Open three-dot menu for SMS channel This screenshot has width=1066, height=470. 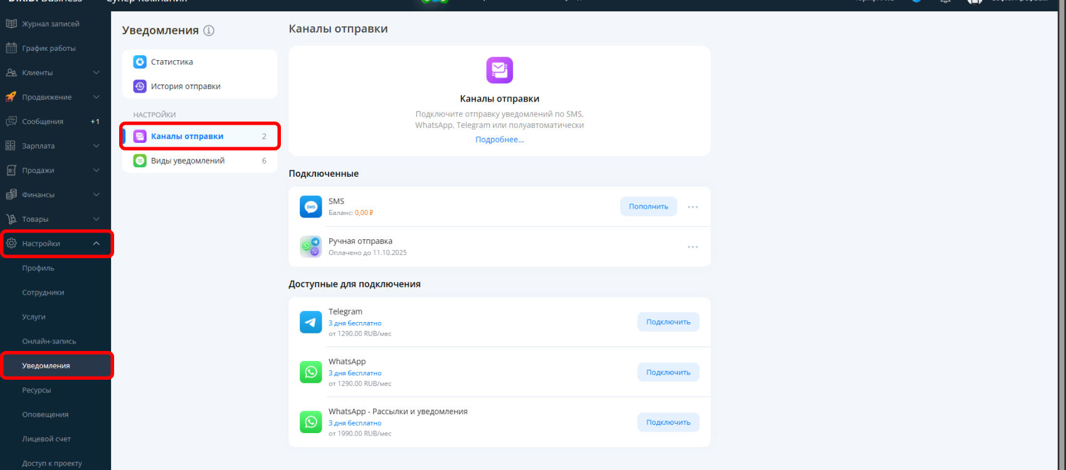[693, 207]
